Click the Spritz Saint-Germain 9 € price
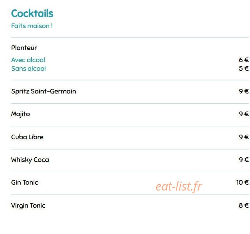 (x=244, y=91)
